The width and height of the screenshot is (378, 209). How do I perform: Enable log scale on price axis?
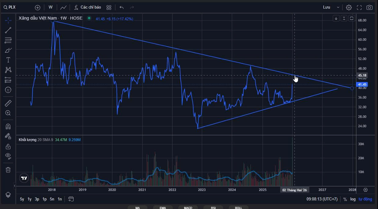353,199
